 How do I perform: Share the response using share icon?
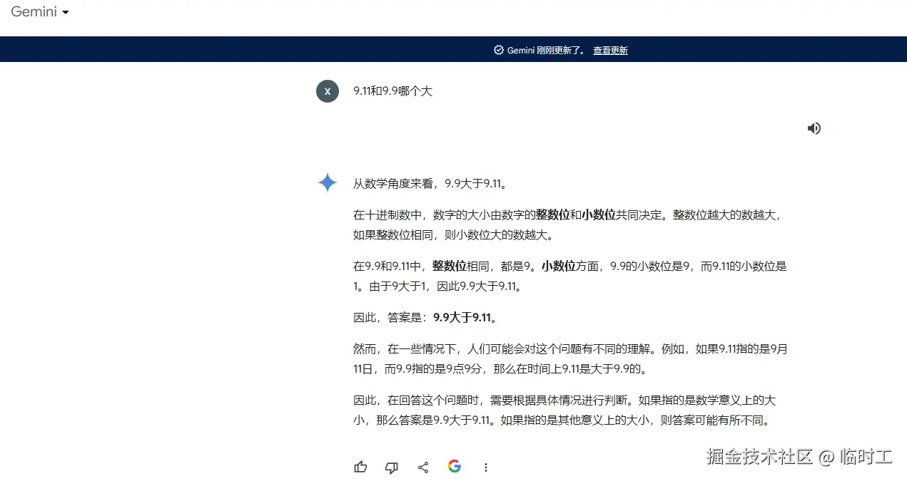coord(423,467)
